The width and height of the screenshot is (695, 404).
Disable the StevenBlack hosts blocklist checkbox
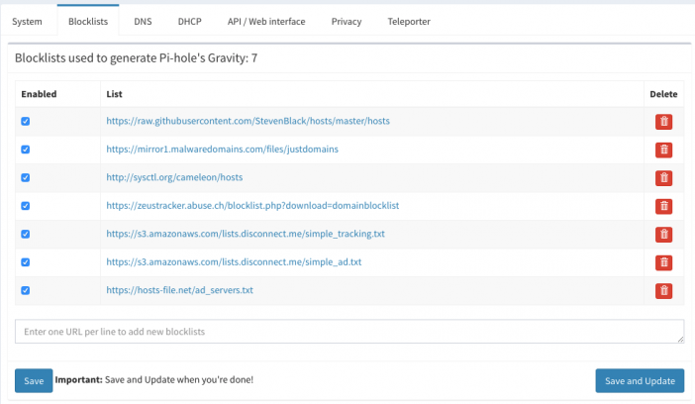(26, 121)
